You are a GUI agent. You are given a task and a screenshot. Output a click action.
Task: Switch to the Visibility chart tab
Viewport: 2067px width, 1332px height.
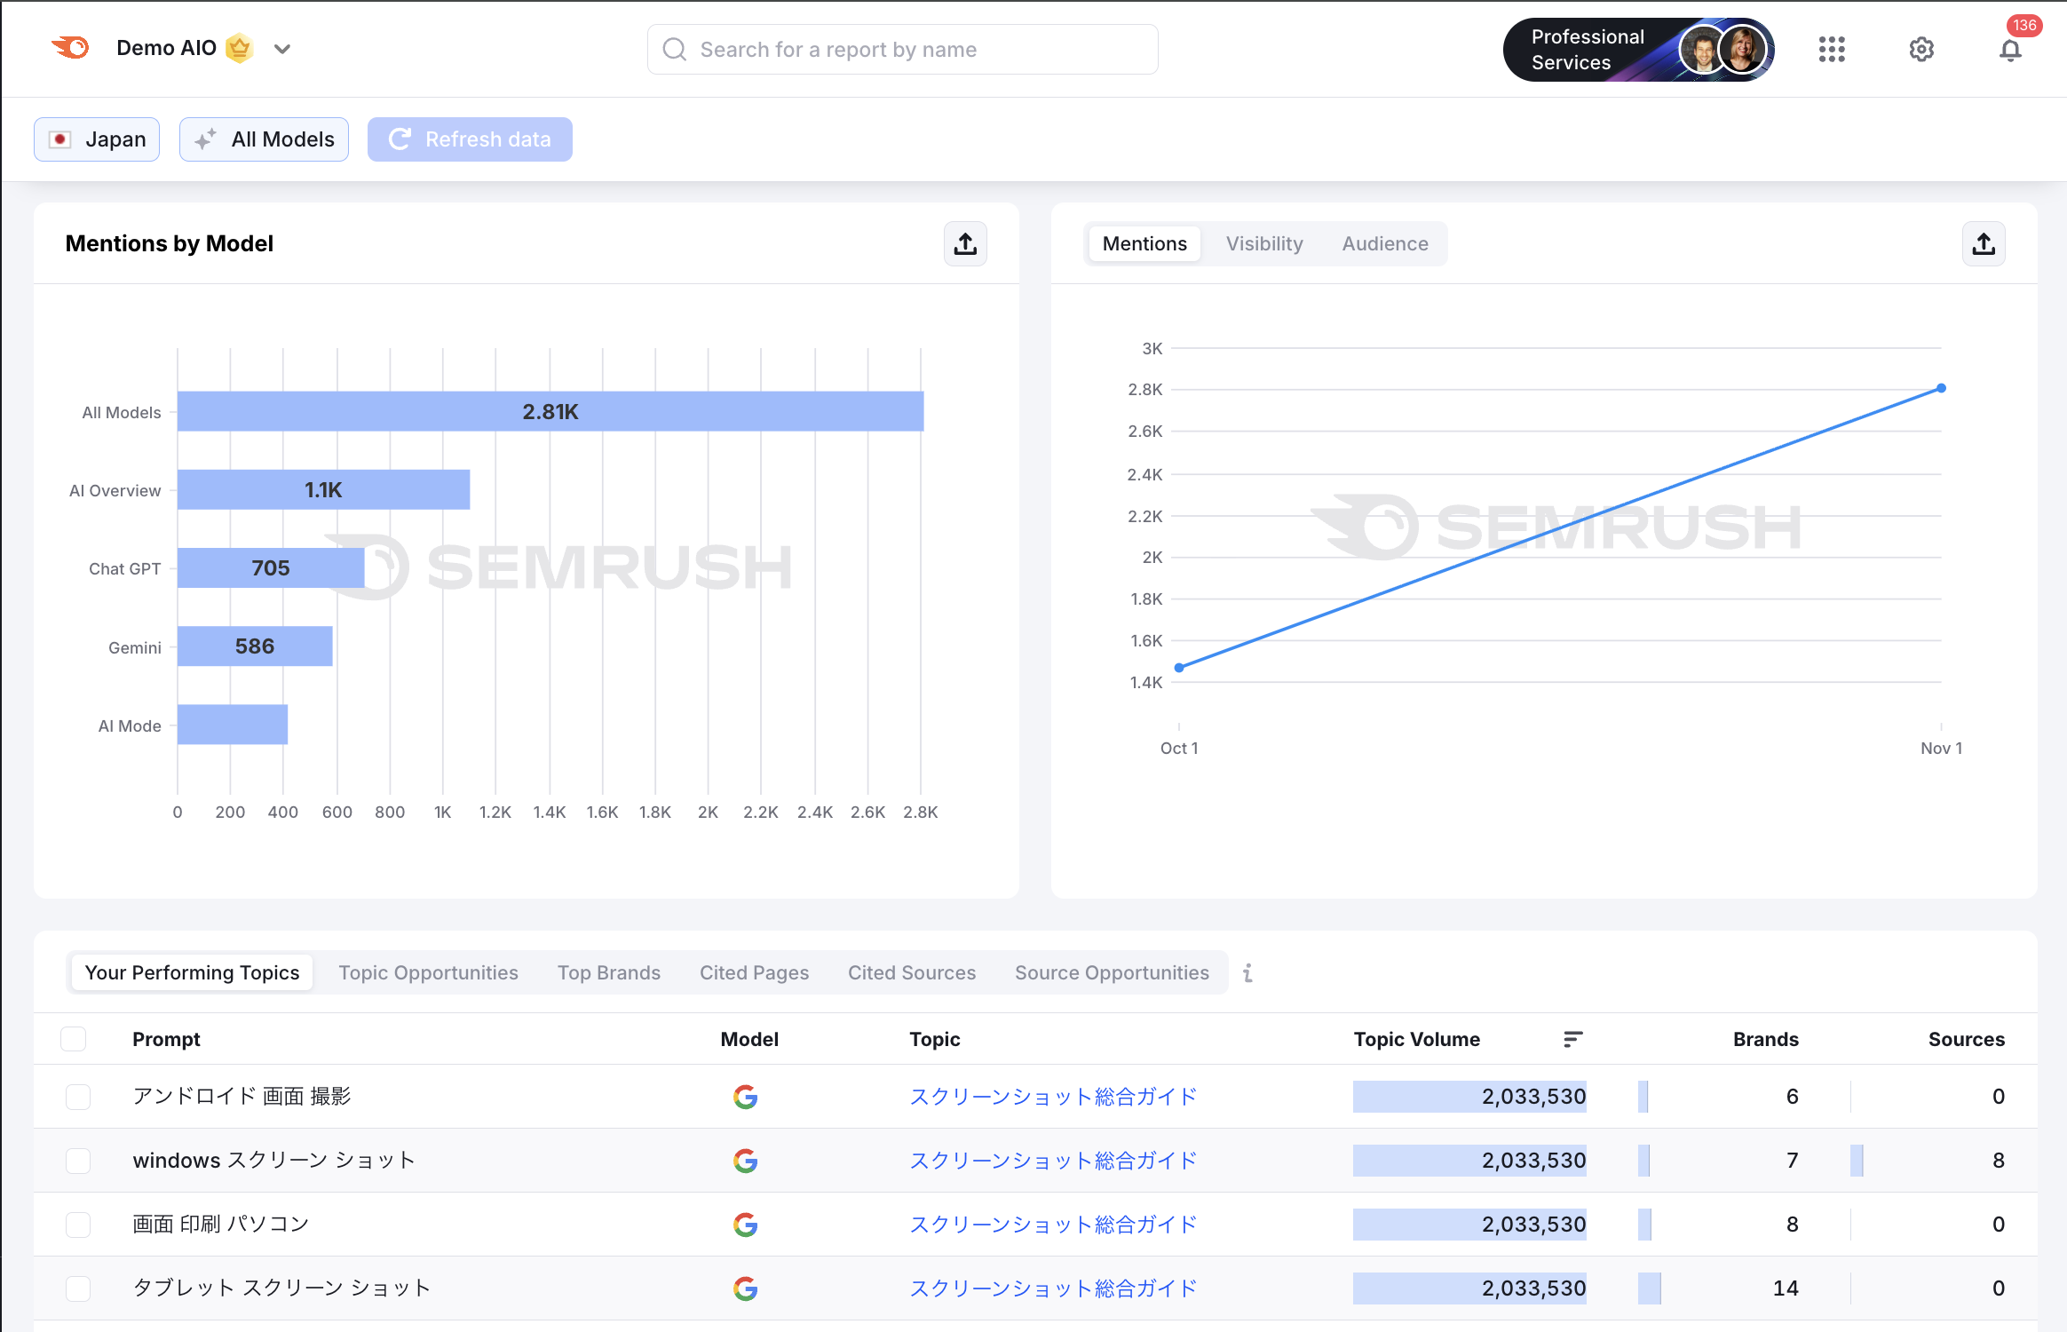[1263, 244]
